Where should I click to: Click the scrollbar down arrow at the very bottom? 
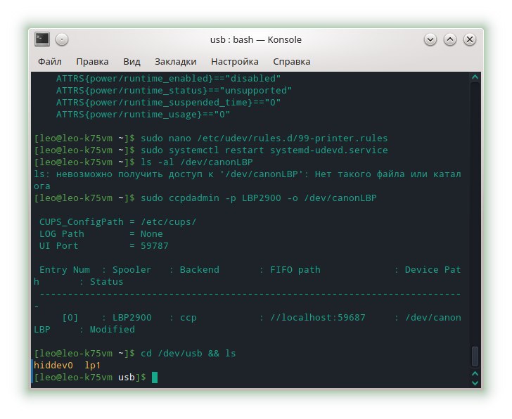pos(475,382)
